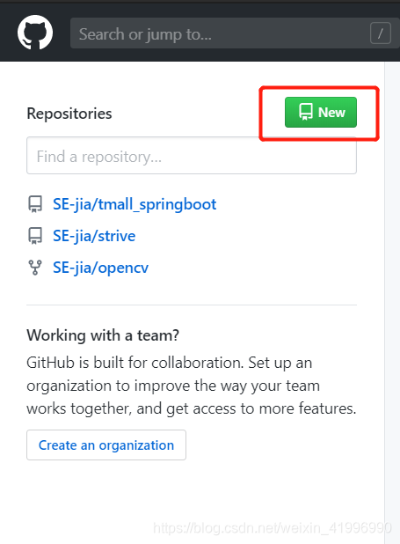This screenshot has height=544, width=400.
Task: Open SE-jia/opencv repository
Action: click(100, 268)
